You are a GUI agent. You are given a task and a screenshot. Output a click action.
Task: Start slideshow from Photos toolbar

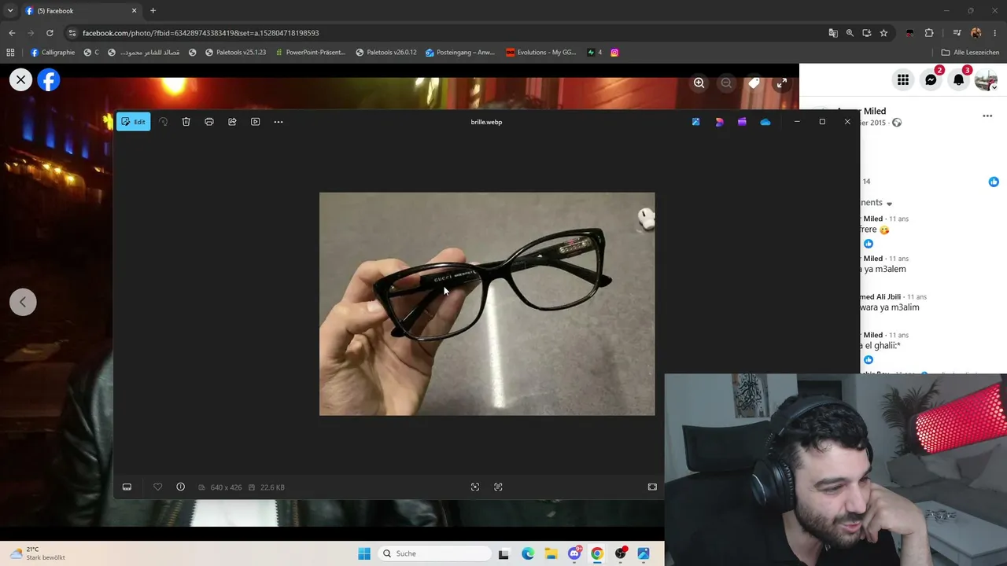[x=255, y=122]
